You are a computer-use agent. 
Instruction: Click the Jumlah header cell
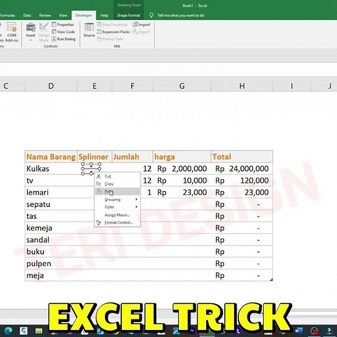pos(132,157)
